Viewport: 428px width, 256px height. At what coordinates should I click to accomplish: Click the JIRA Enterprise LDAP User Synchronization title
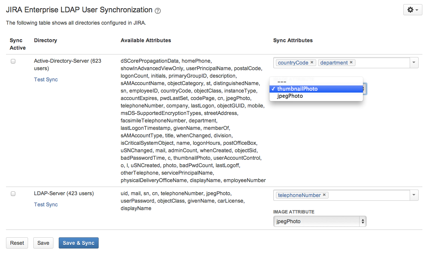(79, 10)
